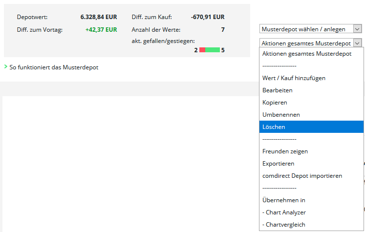The height and width of the screenshot is (232, 365).
Task: Click the green gestiegen segment of the bar
Action: click(x=213, y=50)
